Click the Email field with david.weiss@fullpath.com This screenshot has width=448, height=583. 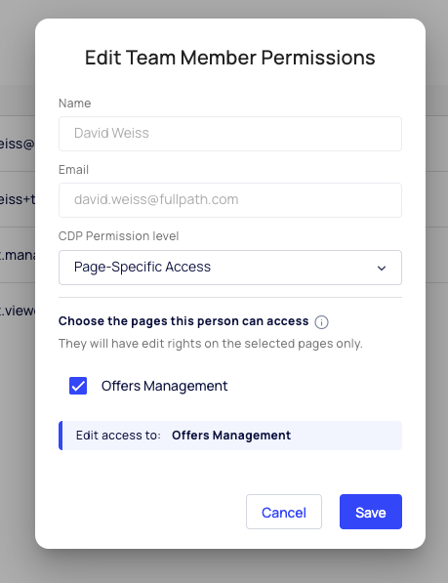230,200
